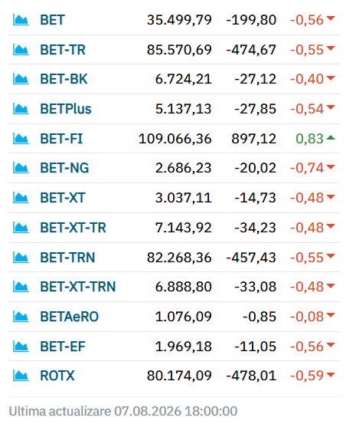Open the BET-XT-TR index link
The image size is (346, 424).
[x=73, y=228]
